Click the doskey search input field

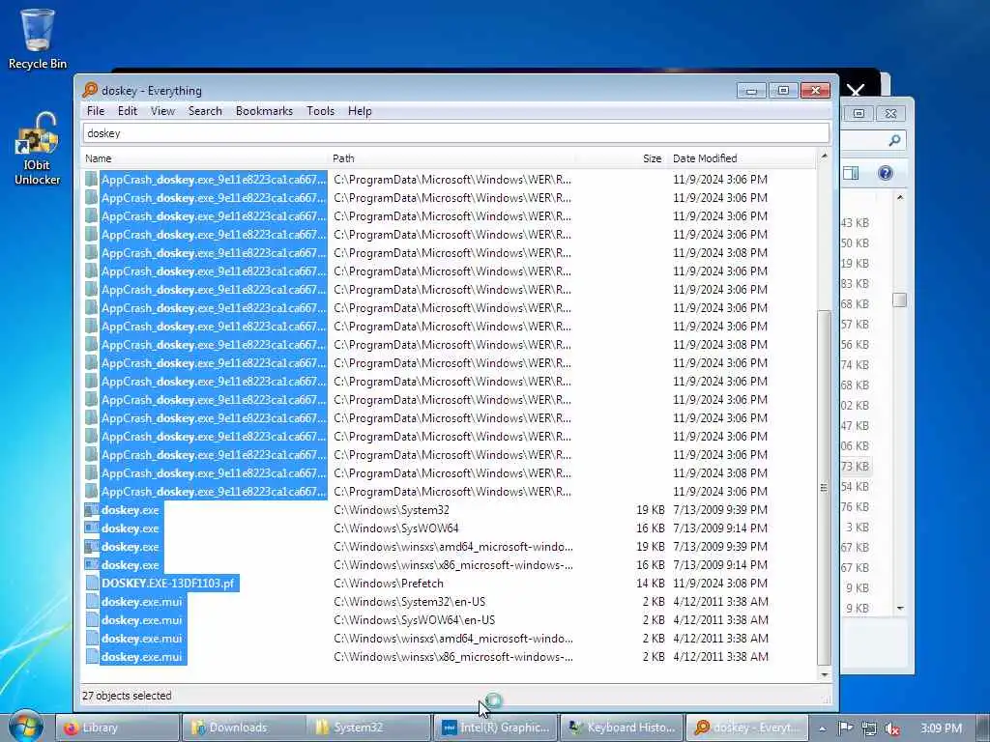click(x=456, y=133)
